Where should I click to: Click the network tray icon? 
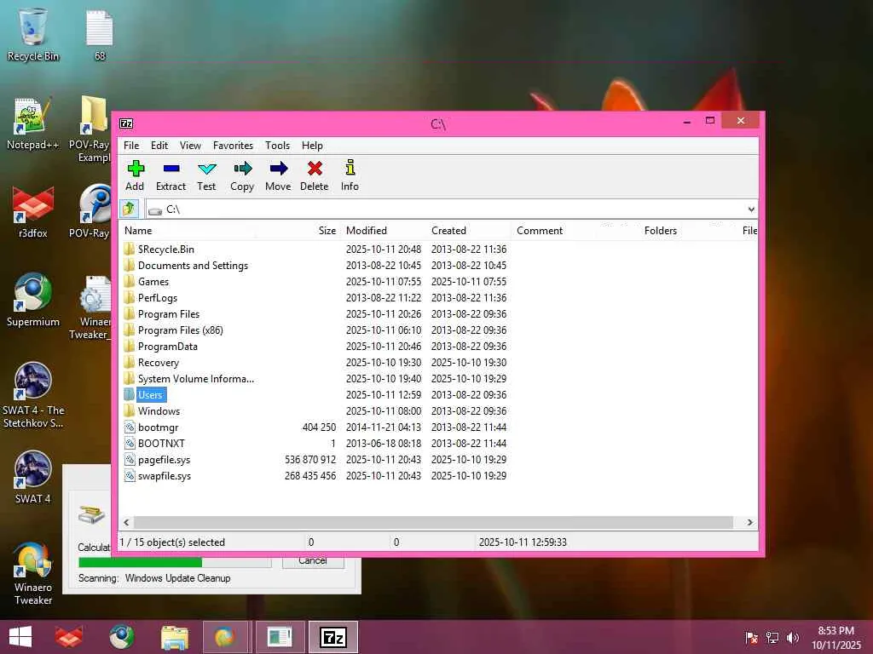coord(772,637)
